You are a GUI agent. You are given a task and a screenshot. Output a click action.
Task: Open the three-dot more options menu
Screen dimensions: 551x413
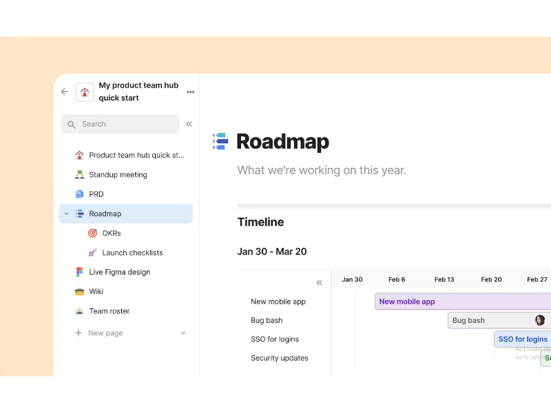pos(191,92)
